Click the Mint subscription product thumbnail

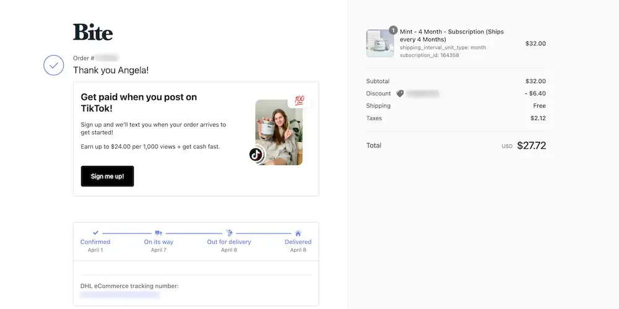pos(380,43)
